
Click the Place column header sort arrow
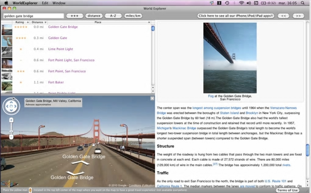pyautogui.click(x=149, y=22)
